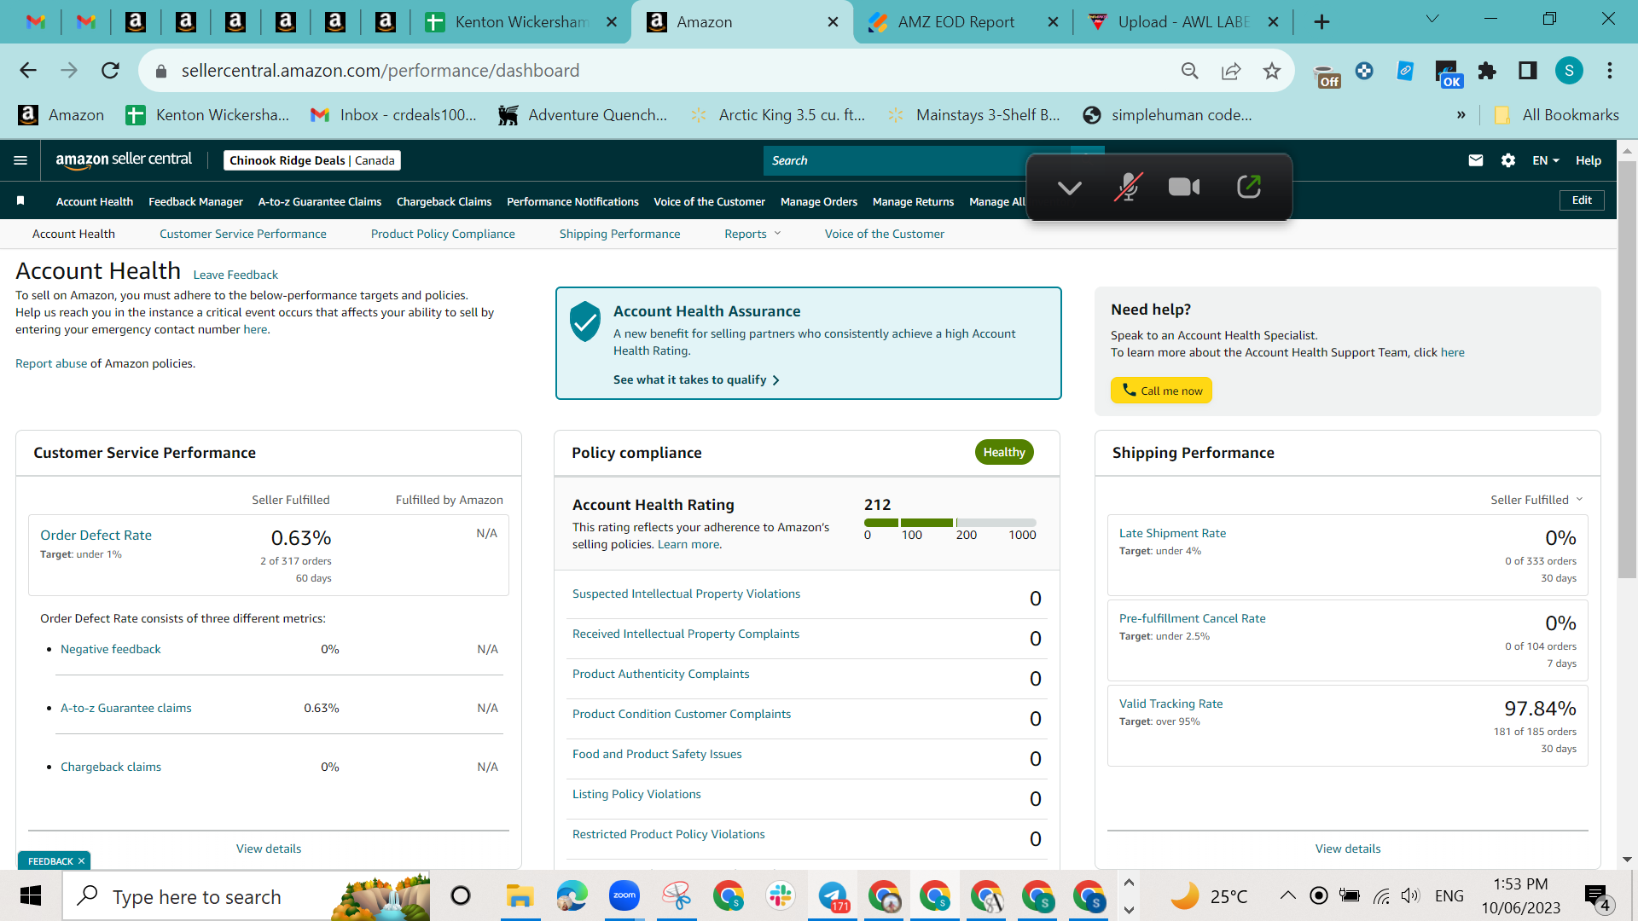Expand the Reports dropdown
Screen dimensions: 1638x921
click(752, 234)
